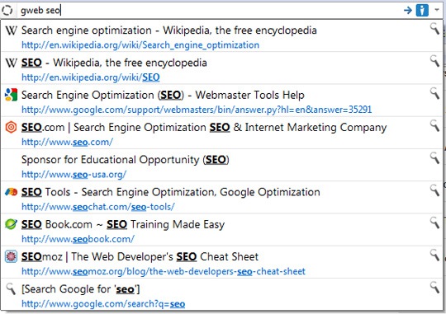Choose 'SEO Book.com ~ SEO Training Made Easy'

(123, 224)
